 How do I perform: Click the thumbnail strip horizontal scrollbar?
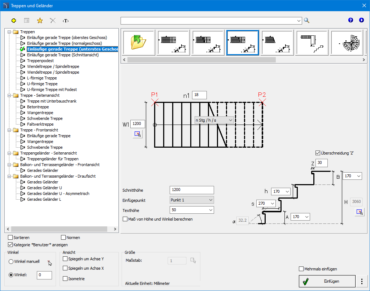pos(201,60)
